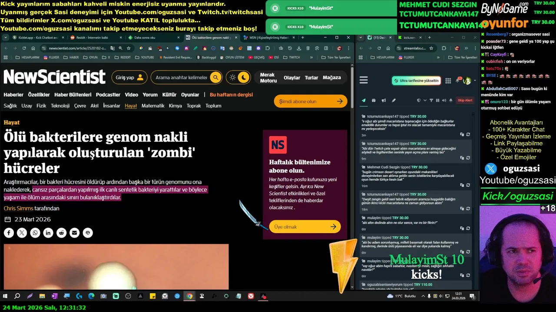Open the Podcastler menu item
Viewport: 556px width, 312px height.
pyautogui.click(x=108, y=94)
